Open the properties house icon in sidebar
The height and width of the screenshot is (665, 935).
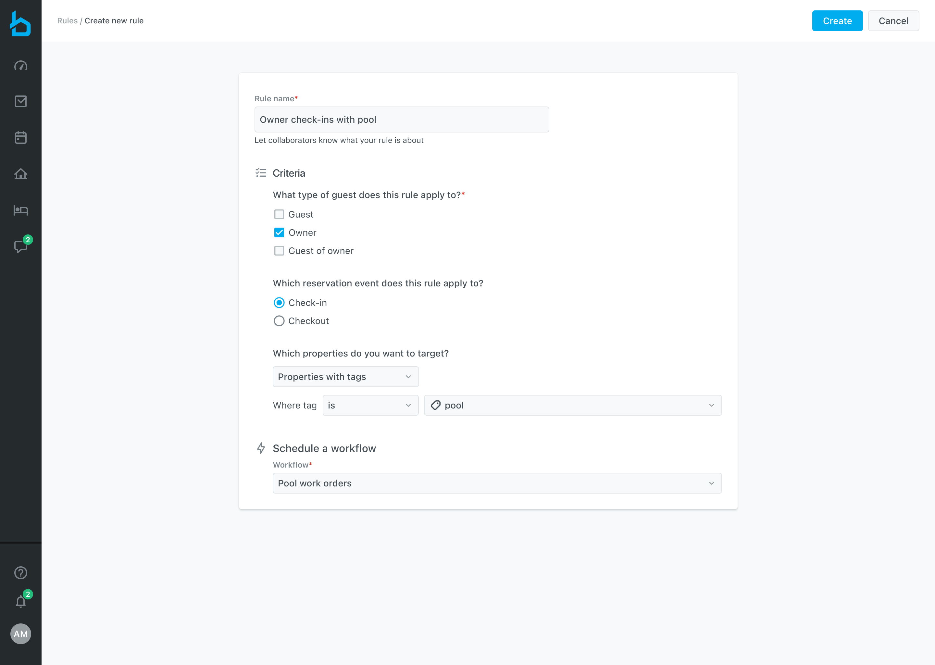[20, 174]
